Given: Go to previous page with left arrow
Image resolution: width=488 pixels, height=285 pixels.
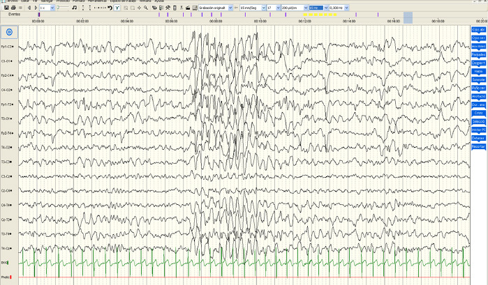Looking at the screenshot, I should (28, 8).
